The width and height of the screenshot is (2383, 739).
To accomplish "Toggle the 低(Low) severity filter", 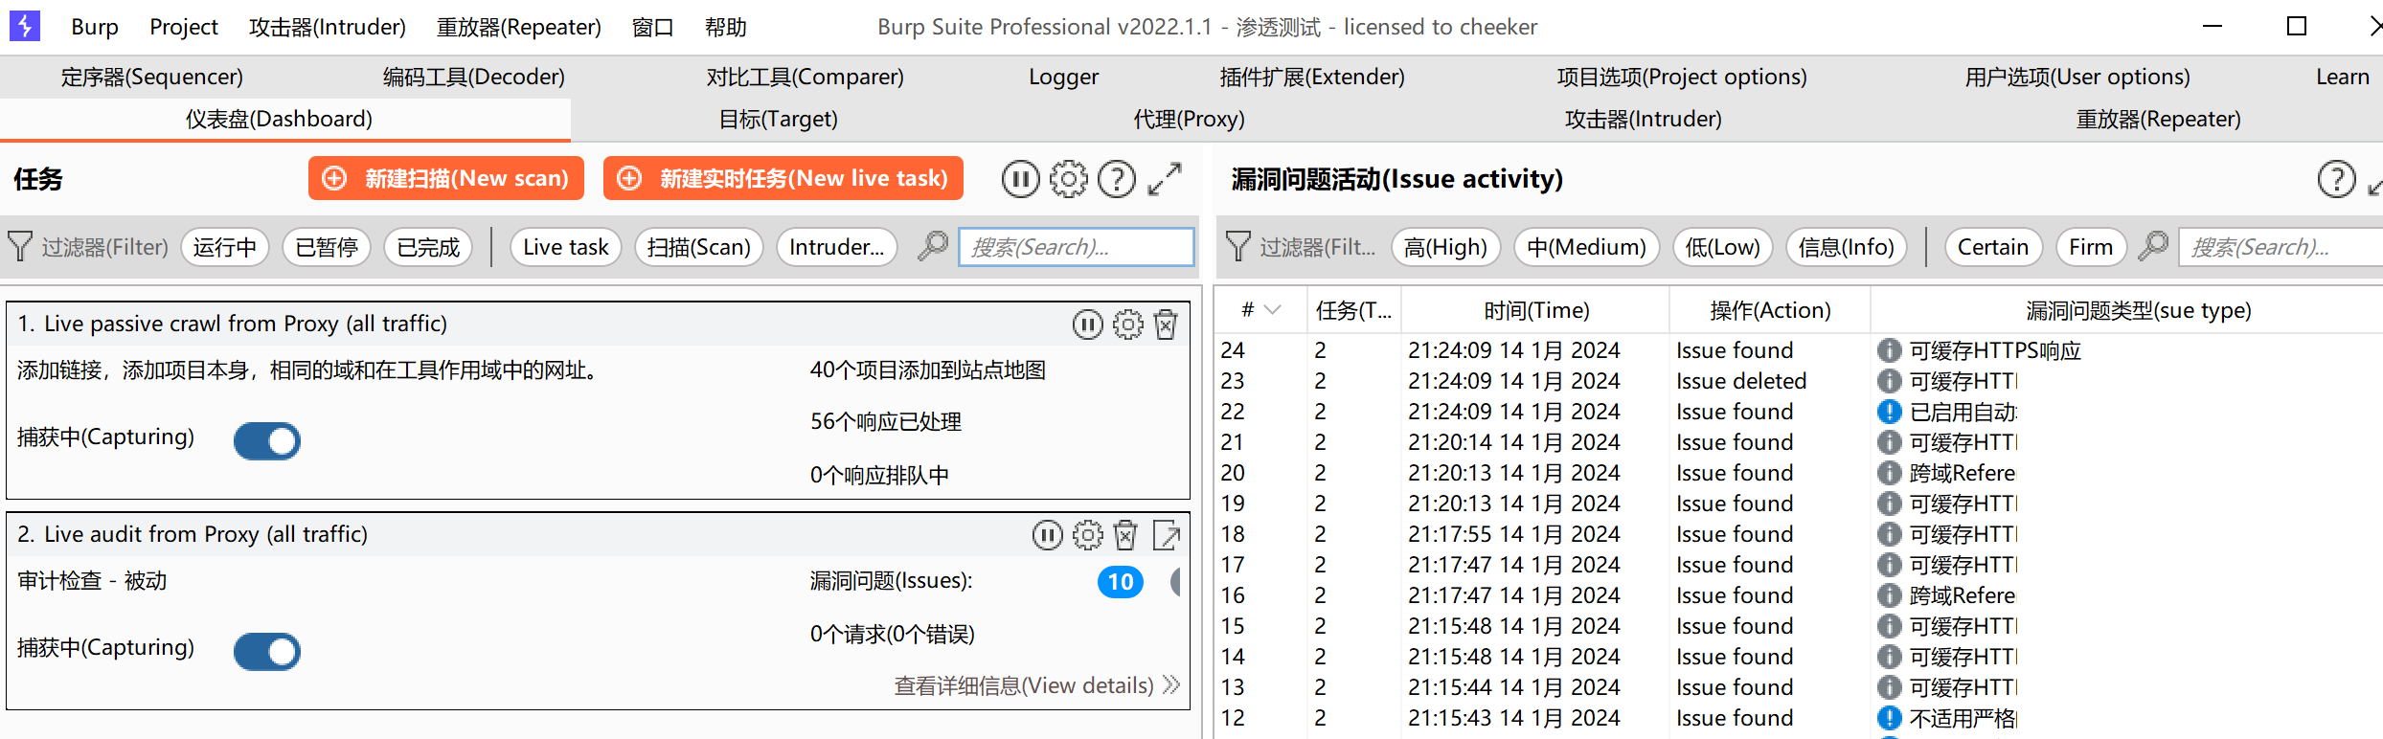I will pyautogui.click(x=1723, y=247).
